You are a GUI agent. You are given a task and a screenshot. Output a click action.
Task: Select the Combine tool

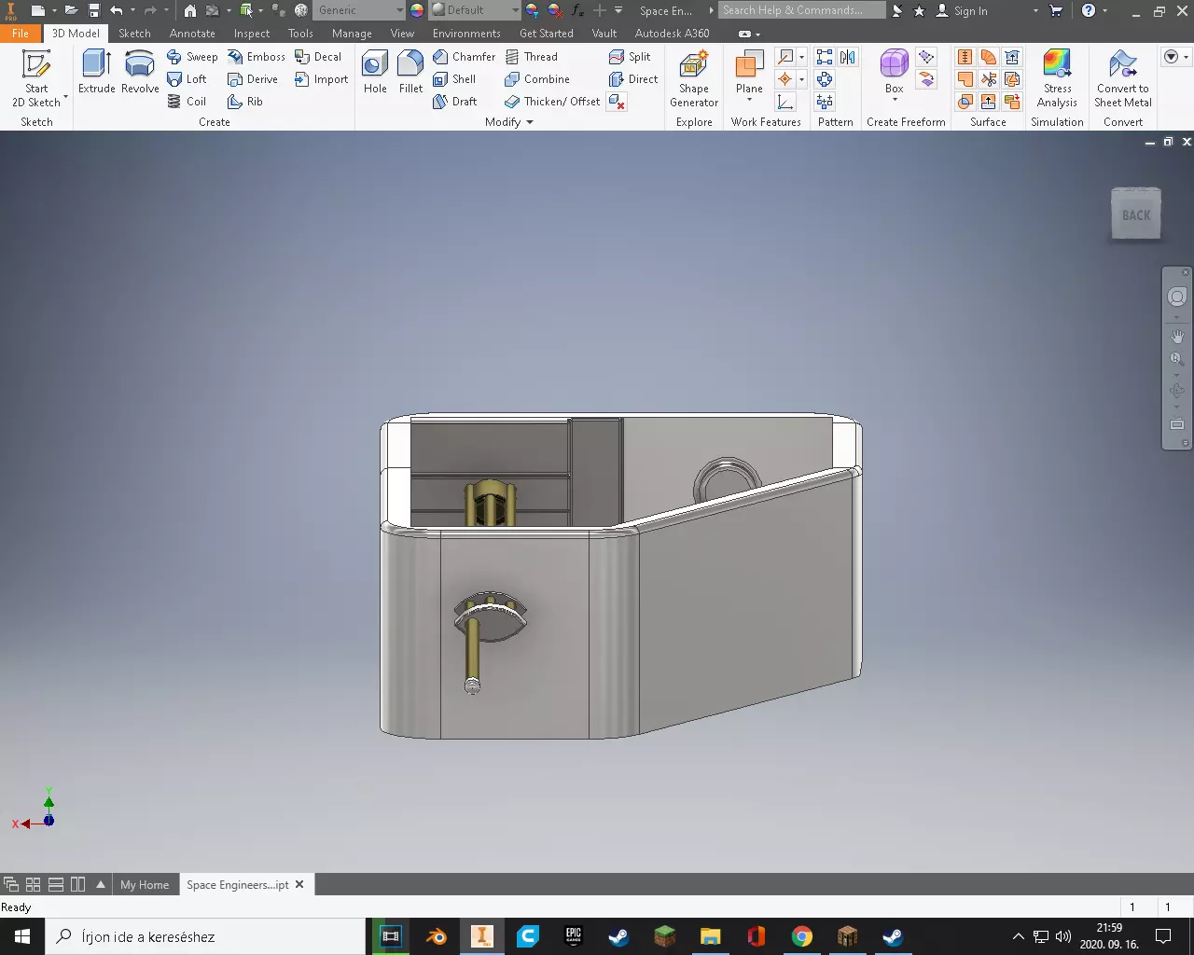tap(537, 79)
